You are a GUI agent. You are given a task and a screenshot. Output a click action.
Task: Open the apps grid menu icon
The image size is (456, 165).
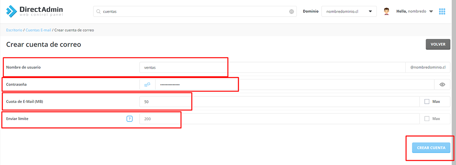point(442,11)
